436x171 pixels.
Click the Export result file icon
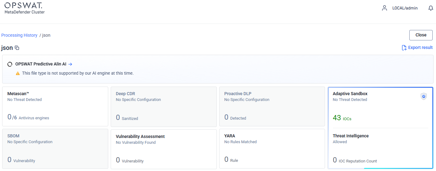(404, 48)
